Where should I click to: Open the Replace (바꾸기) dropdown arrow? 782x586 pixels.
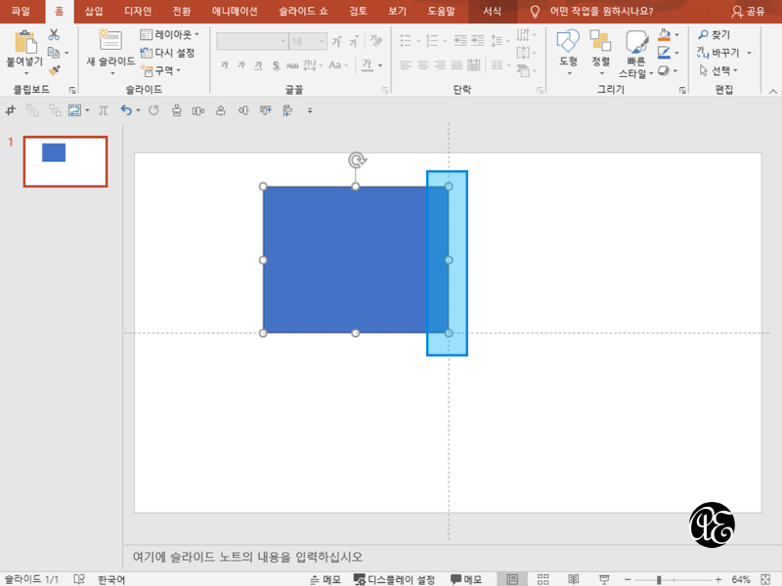point(749,53)
